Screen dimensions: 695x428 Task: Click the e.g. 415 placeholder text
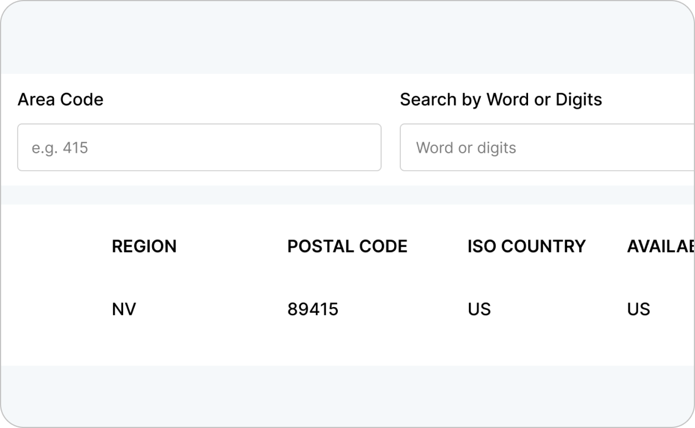[60, 148]
